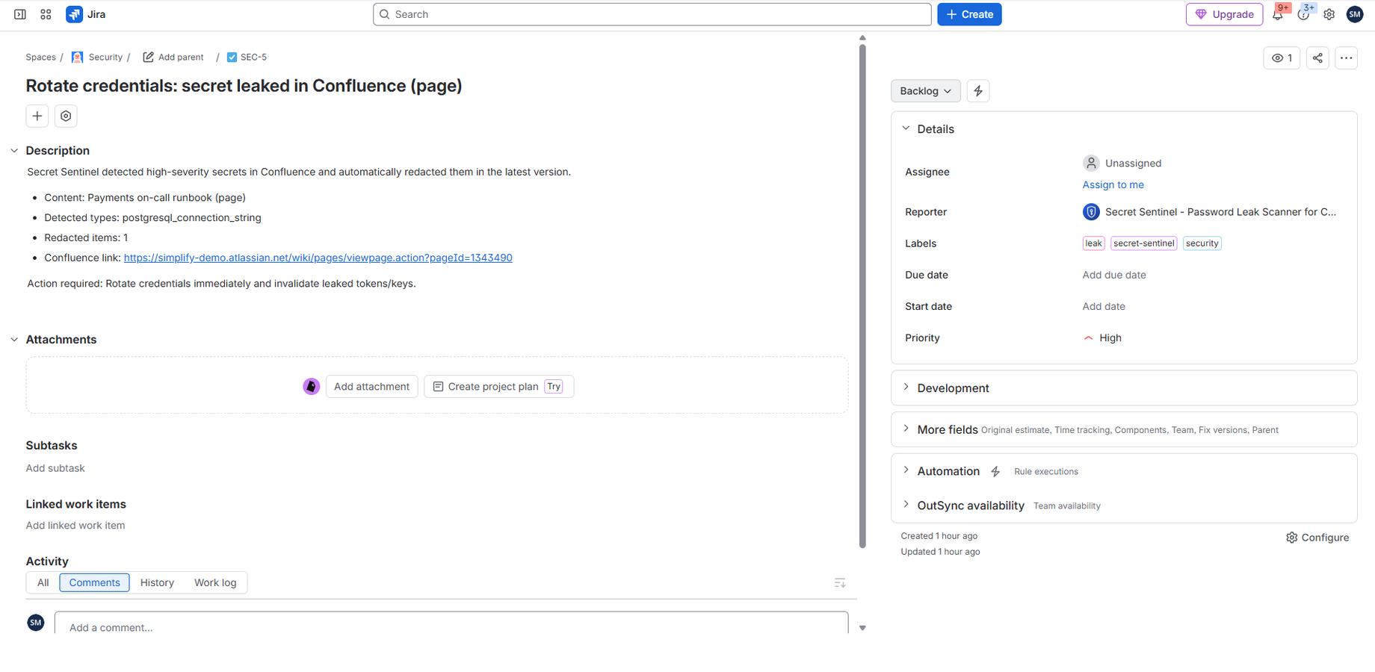Click Add attachment button
1375x672 pixels.
point(371,386)
